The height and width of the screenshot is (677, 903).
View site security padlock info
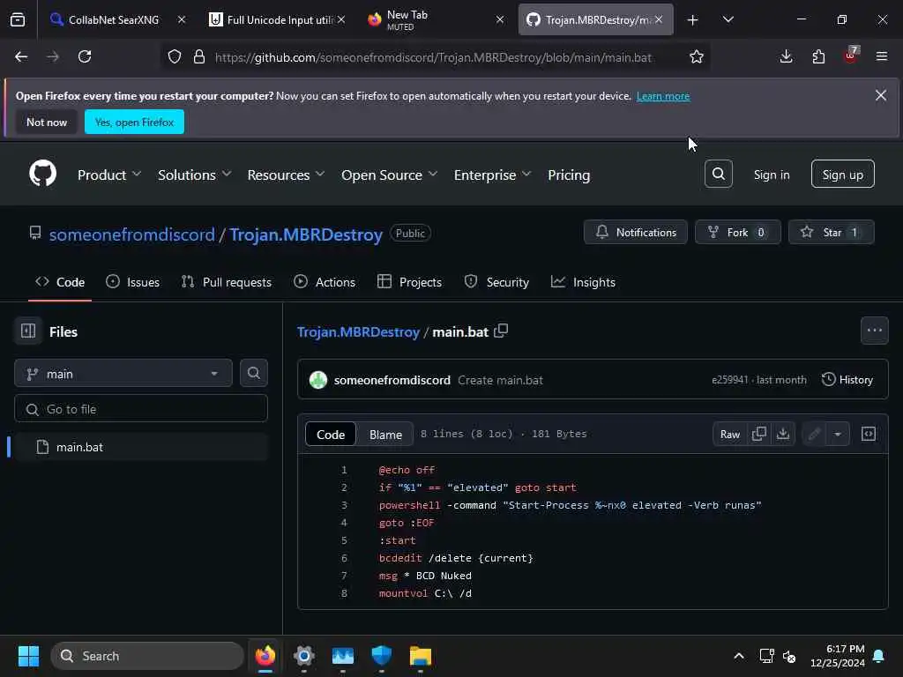tap(199, 56)
